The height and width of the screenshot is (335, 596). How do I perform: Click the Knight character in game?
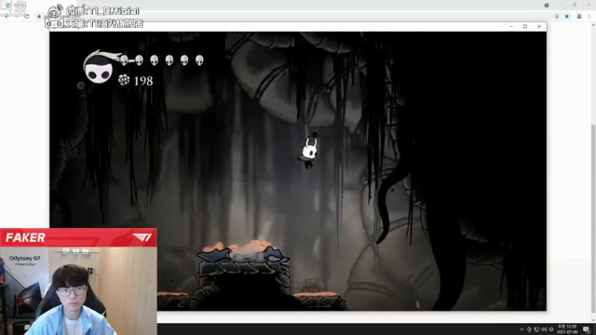tap(309, 151)
